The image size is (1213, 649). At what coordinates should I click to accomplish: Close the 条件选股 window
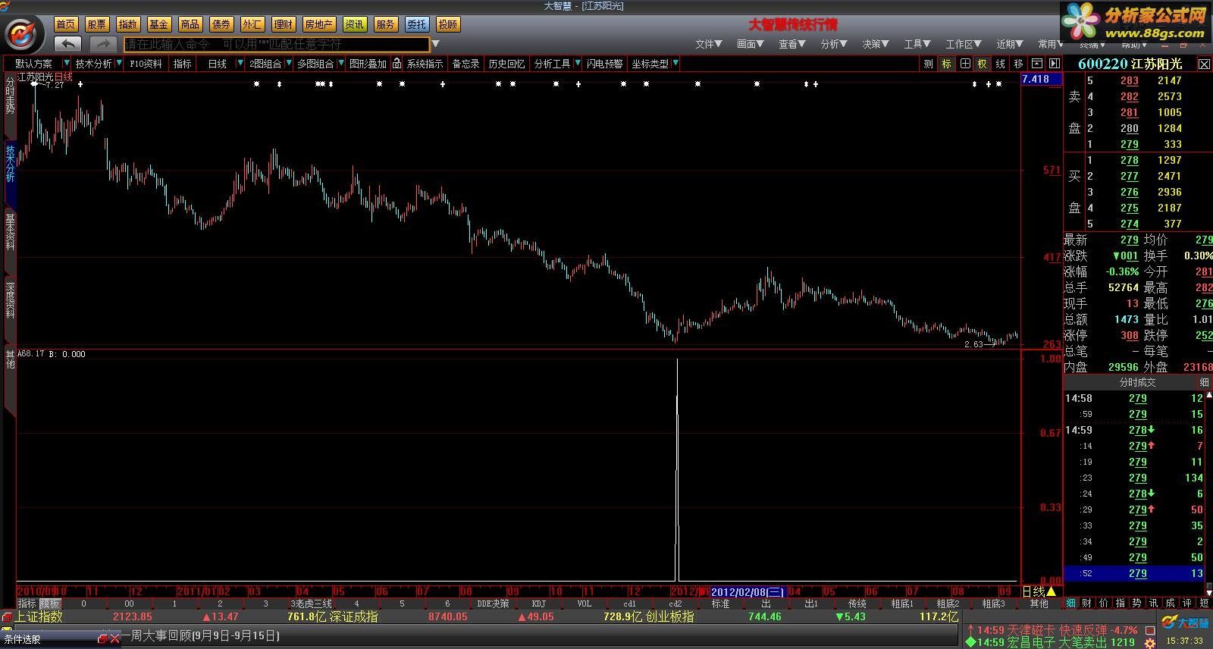115,639
